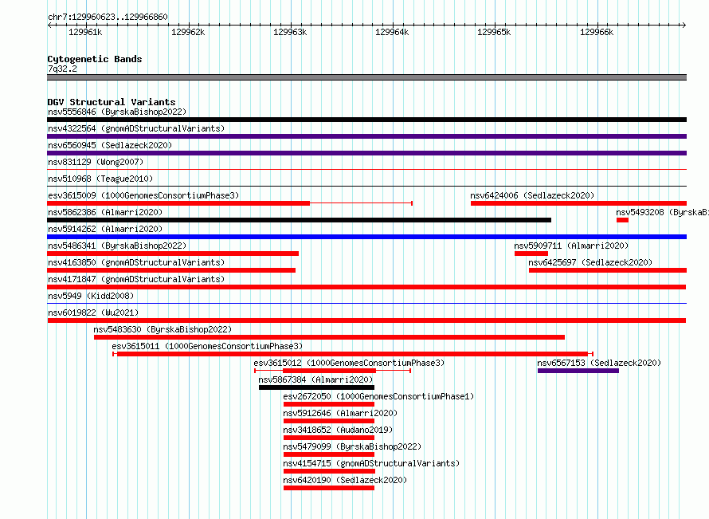Click the red nsv5912646 variant bar

tap(329, 421)
